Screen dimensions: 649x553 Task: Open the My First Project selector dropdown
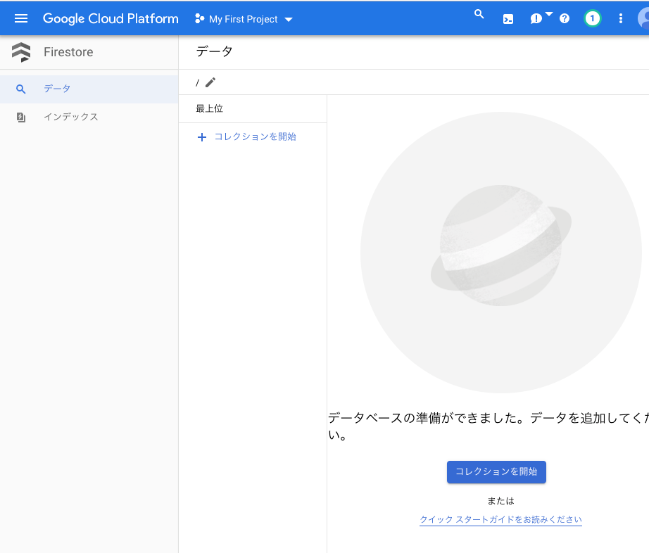pyautogui.click(x=244, y=19)
